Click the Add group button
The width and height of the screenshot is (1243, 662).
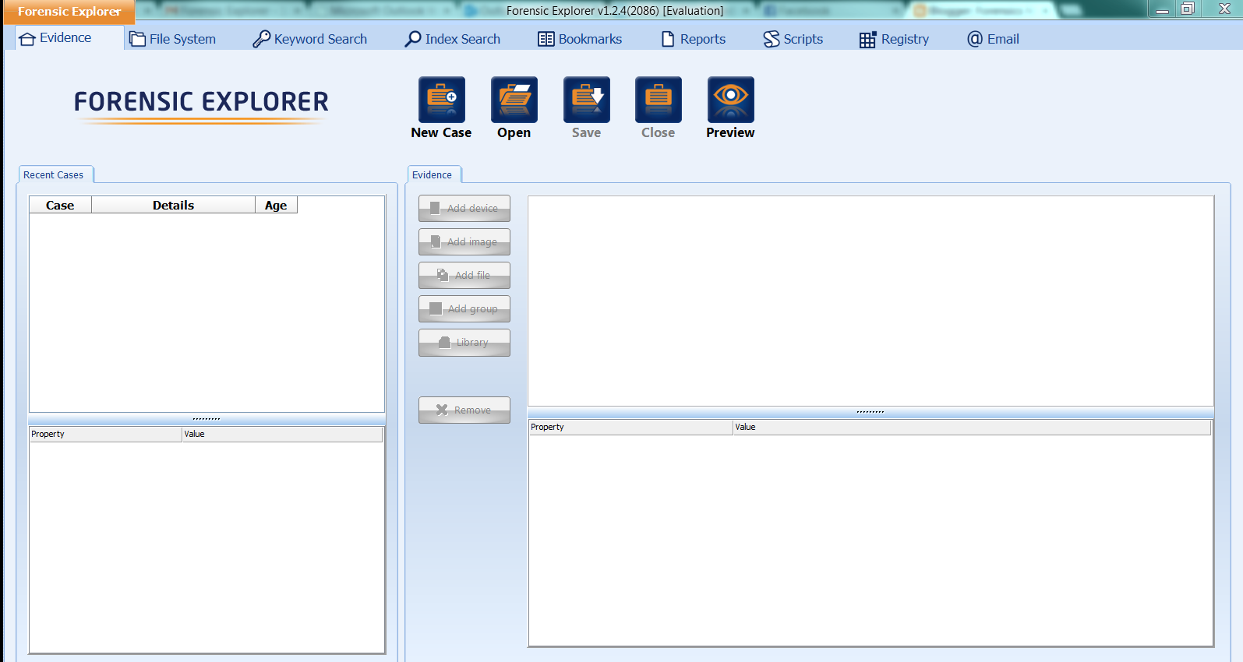[x=464, y=308]
